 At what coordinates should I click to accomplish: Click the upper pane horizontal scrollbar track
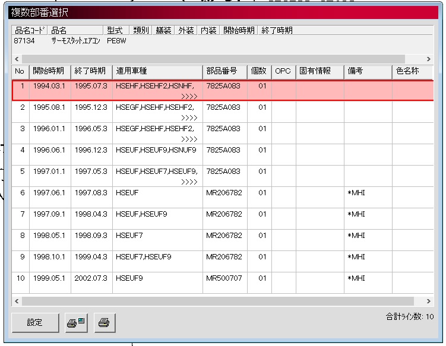[213, 59]
